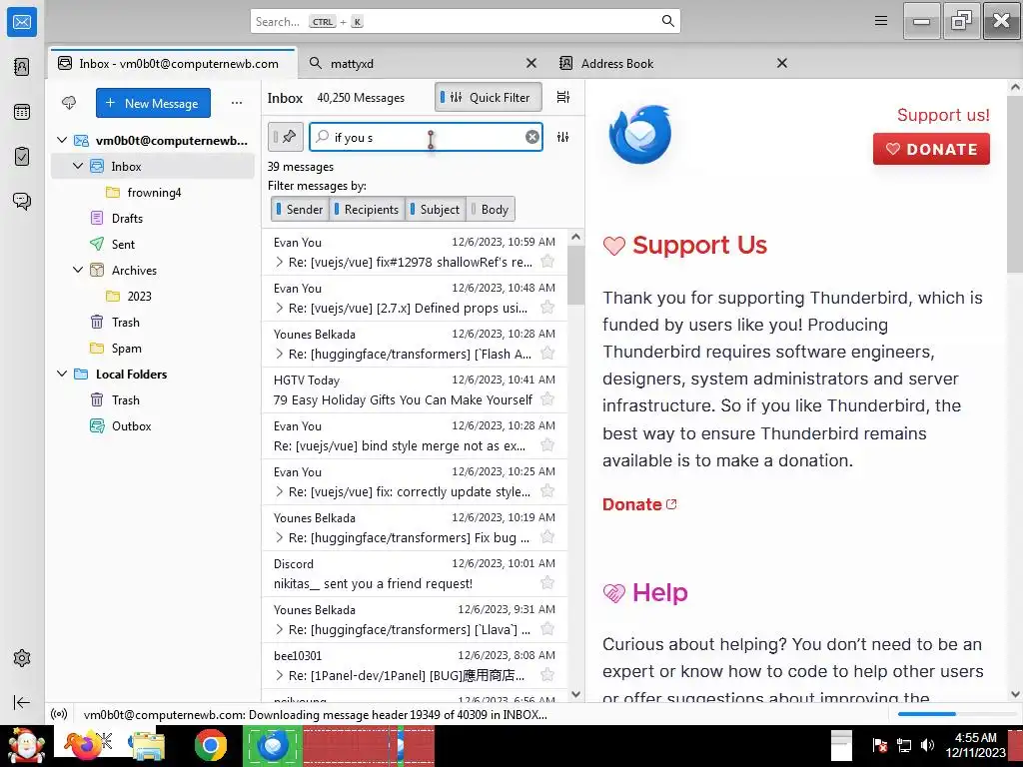Click the right pane scrollbar thumb
1023x767 pixels.
[x=1015, y=184]
